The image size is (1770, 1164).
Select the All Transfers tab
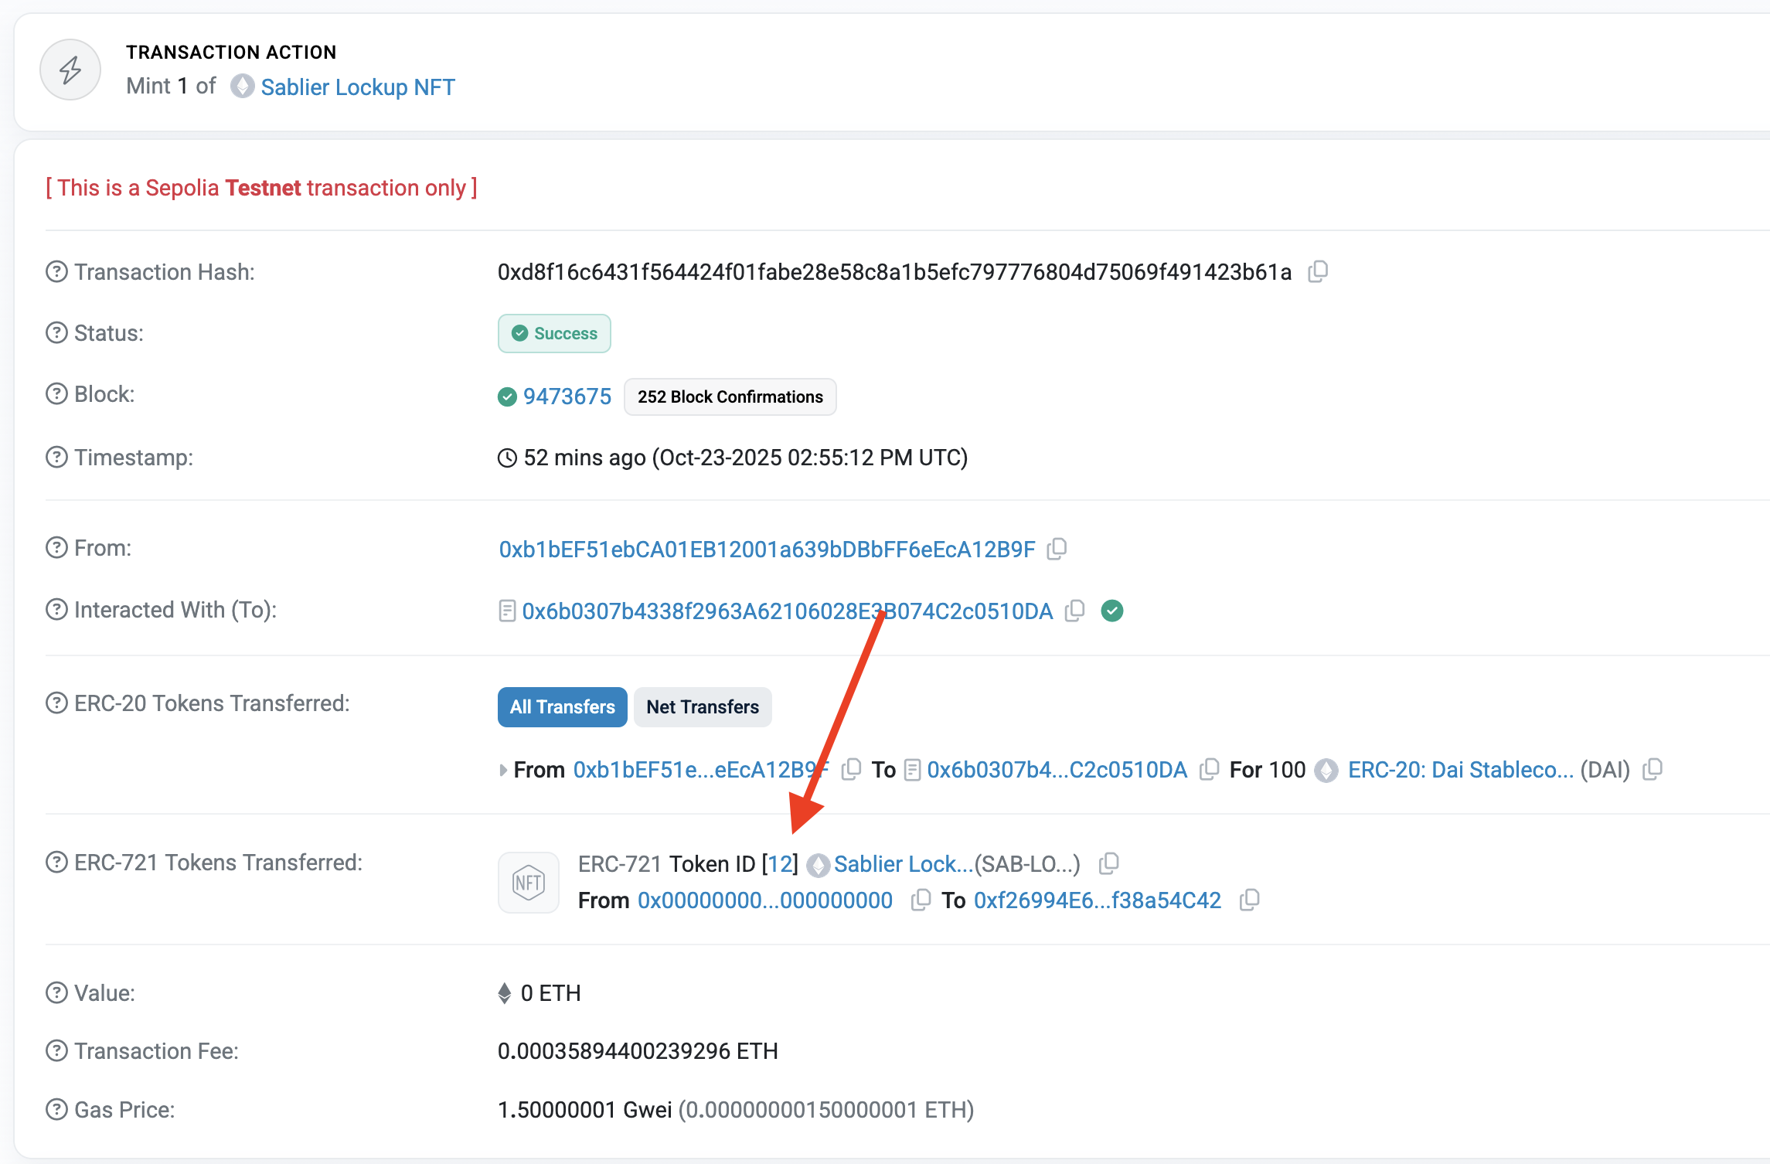tap(562, 706)
